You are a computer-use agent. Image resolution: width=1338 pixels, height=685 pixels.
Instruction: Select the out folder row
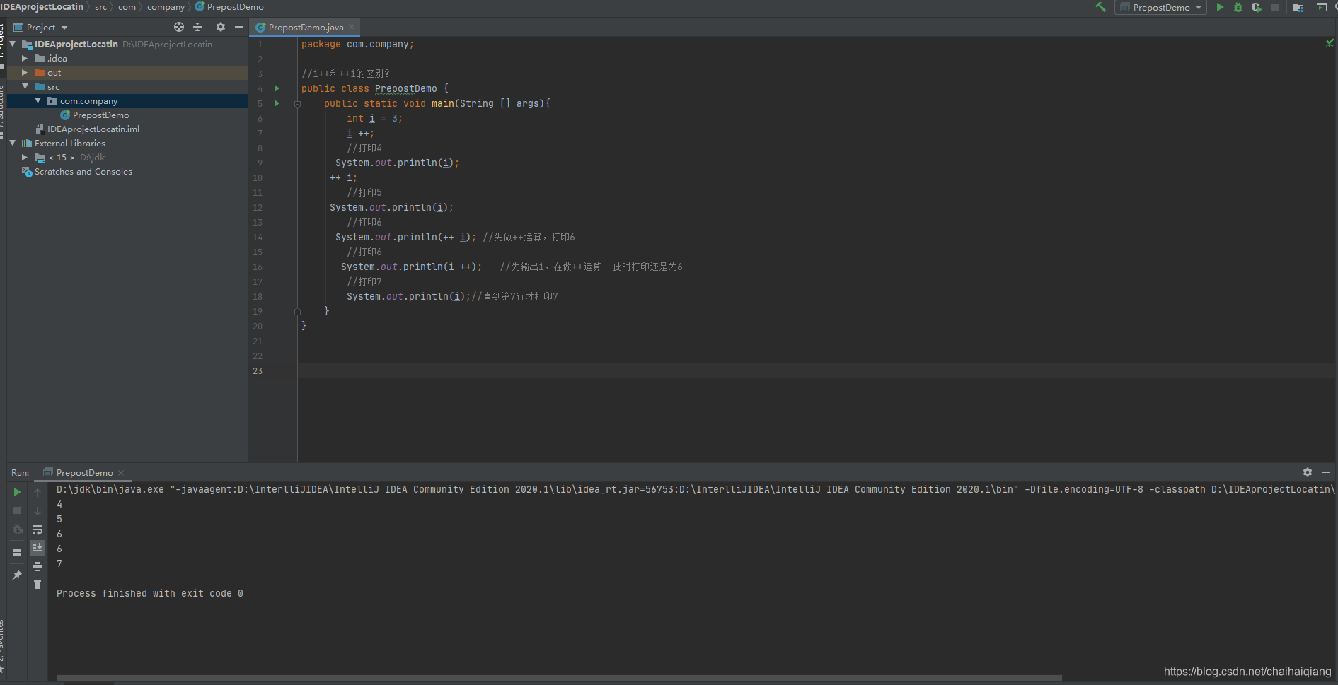pyautogui.click(x=127, y=72)
